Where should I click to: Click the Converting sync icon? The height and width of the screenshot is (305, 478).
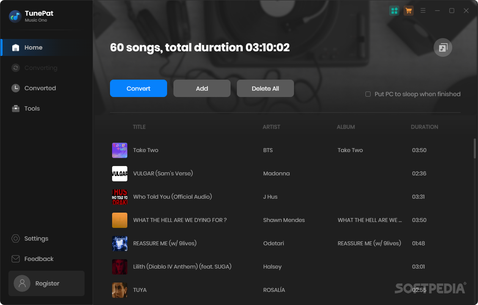point(16,68)
